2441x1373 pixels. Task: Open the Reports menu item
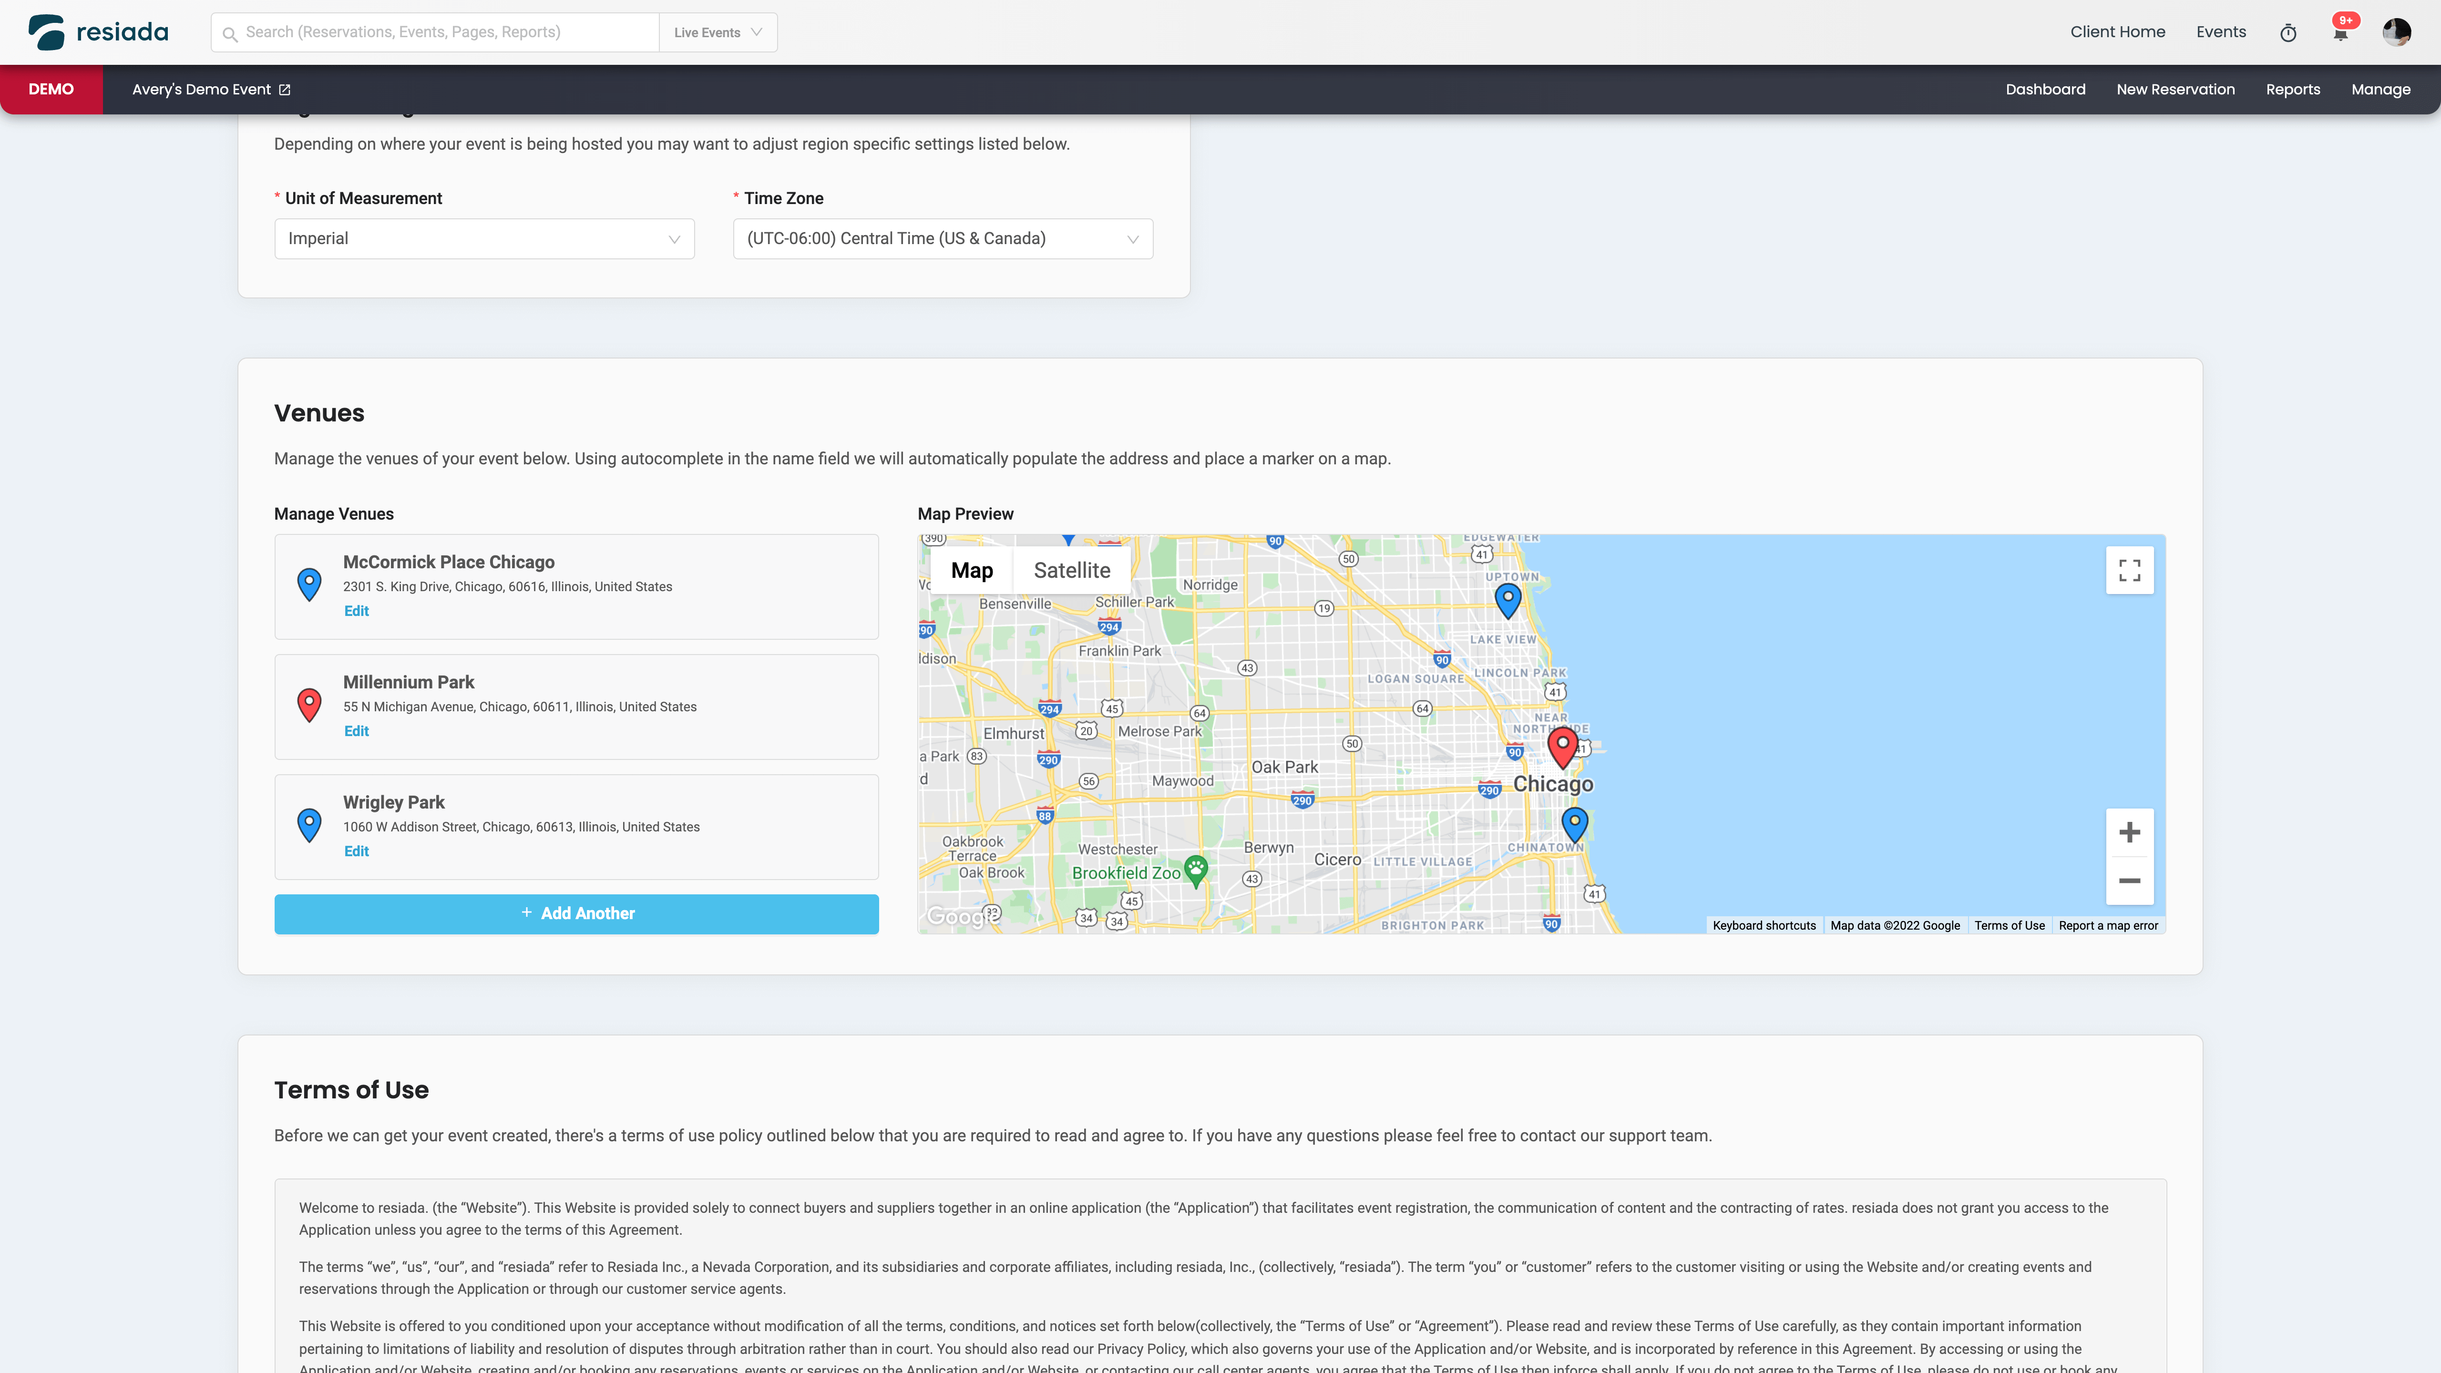tap(2292, 89)
